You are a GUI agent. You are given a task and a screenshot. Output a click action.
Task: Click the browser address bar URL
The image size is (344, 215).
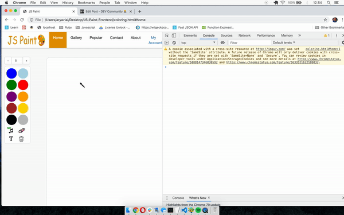pos(95,19)
